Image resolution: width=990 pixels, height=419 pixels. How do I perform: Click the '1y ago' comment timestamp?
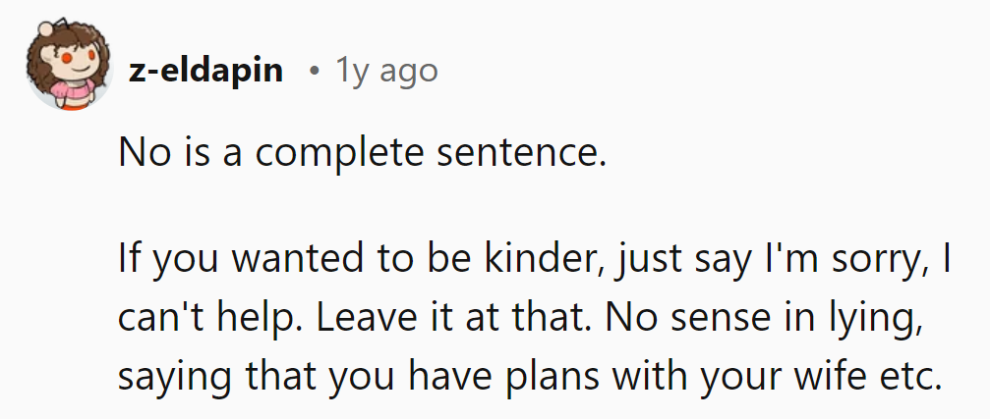click(x=386, y=71)
